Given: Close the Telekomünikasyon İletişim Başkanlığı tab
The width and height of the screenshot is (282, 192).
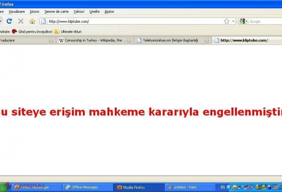Looking at the screenshot, I should (x=207, y=41).
